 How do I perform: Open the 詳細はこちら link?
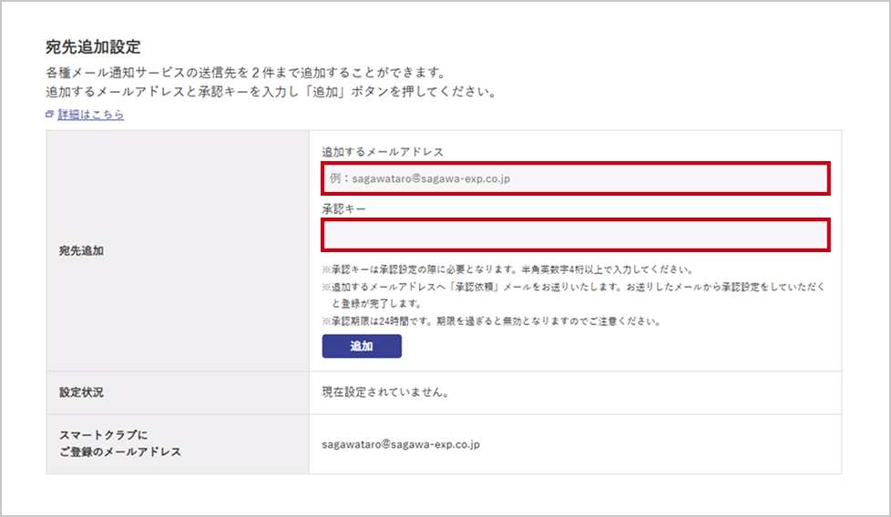(x=91, y=116)
